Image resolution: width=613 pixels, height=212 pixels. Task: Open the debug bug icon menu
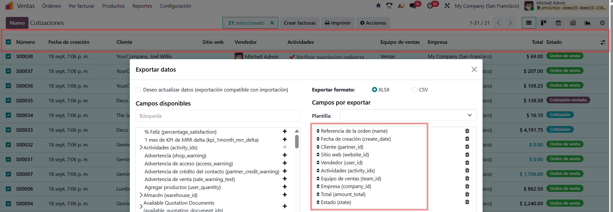[x=378, y=6]
